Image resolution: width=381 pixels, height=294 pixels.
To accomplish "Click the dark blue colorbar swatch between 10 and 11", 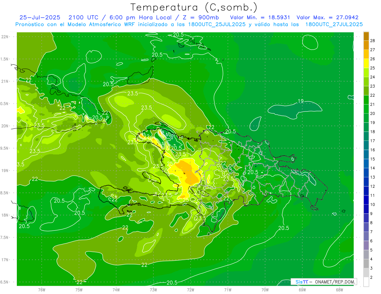I will 366,200.
